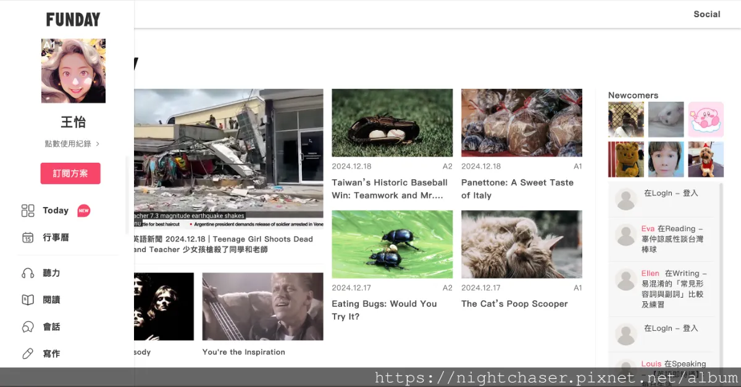This screenshot has height=387, width=741.
Task: Select 閱讀 in the sidebar menu
Action: pos(51,300)
